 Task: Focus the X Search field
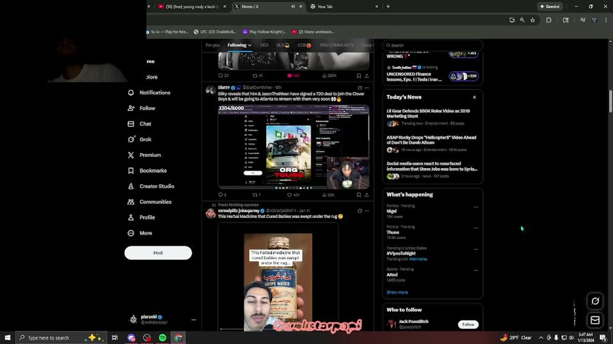[432, 45]
